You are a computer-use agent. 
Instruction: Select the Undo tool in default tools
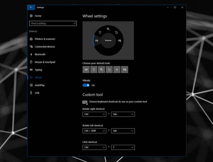click(109, 69)
